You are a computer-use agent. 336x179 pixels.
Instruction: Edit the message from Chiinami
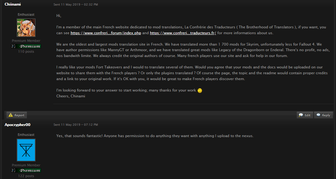pos(305,115)
